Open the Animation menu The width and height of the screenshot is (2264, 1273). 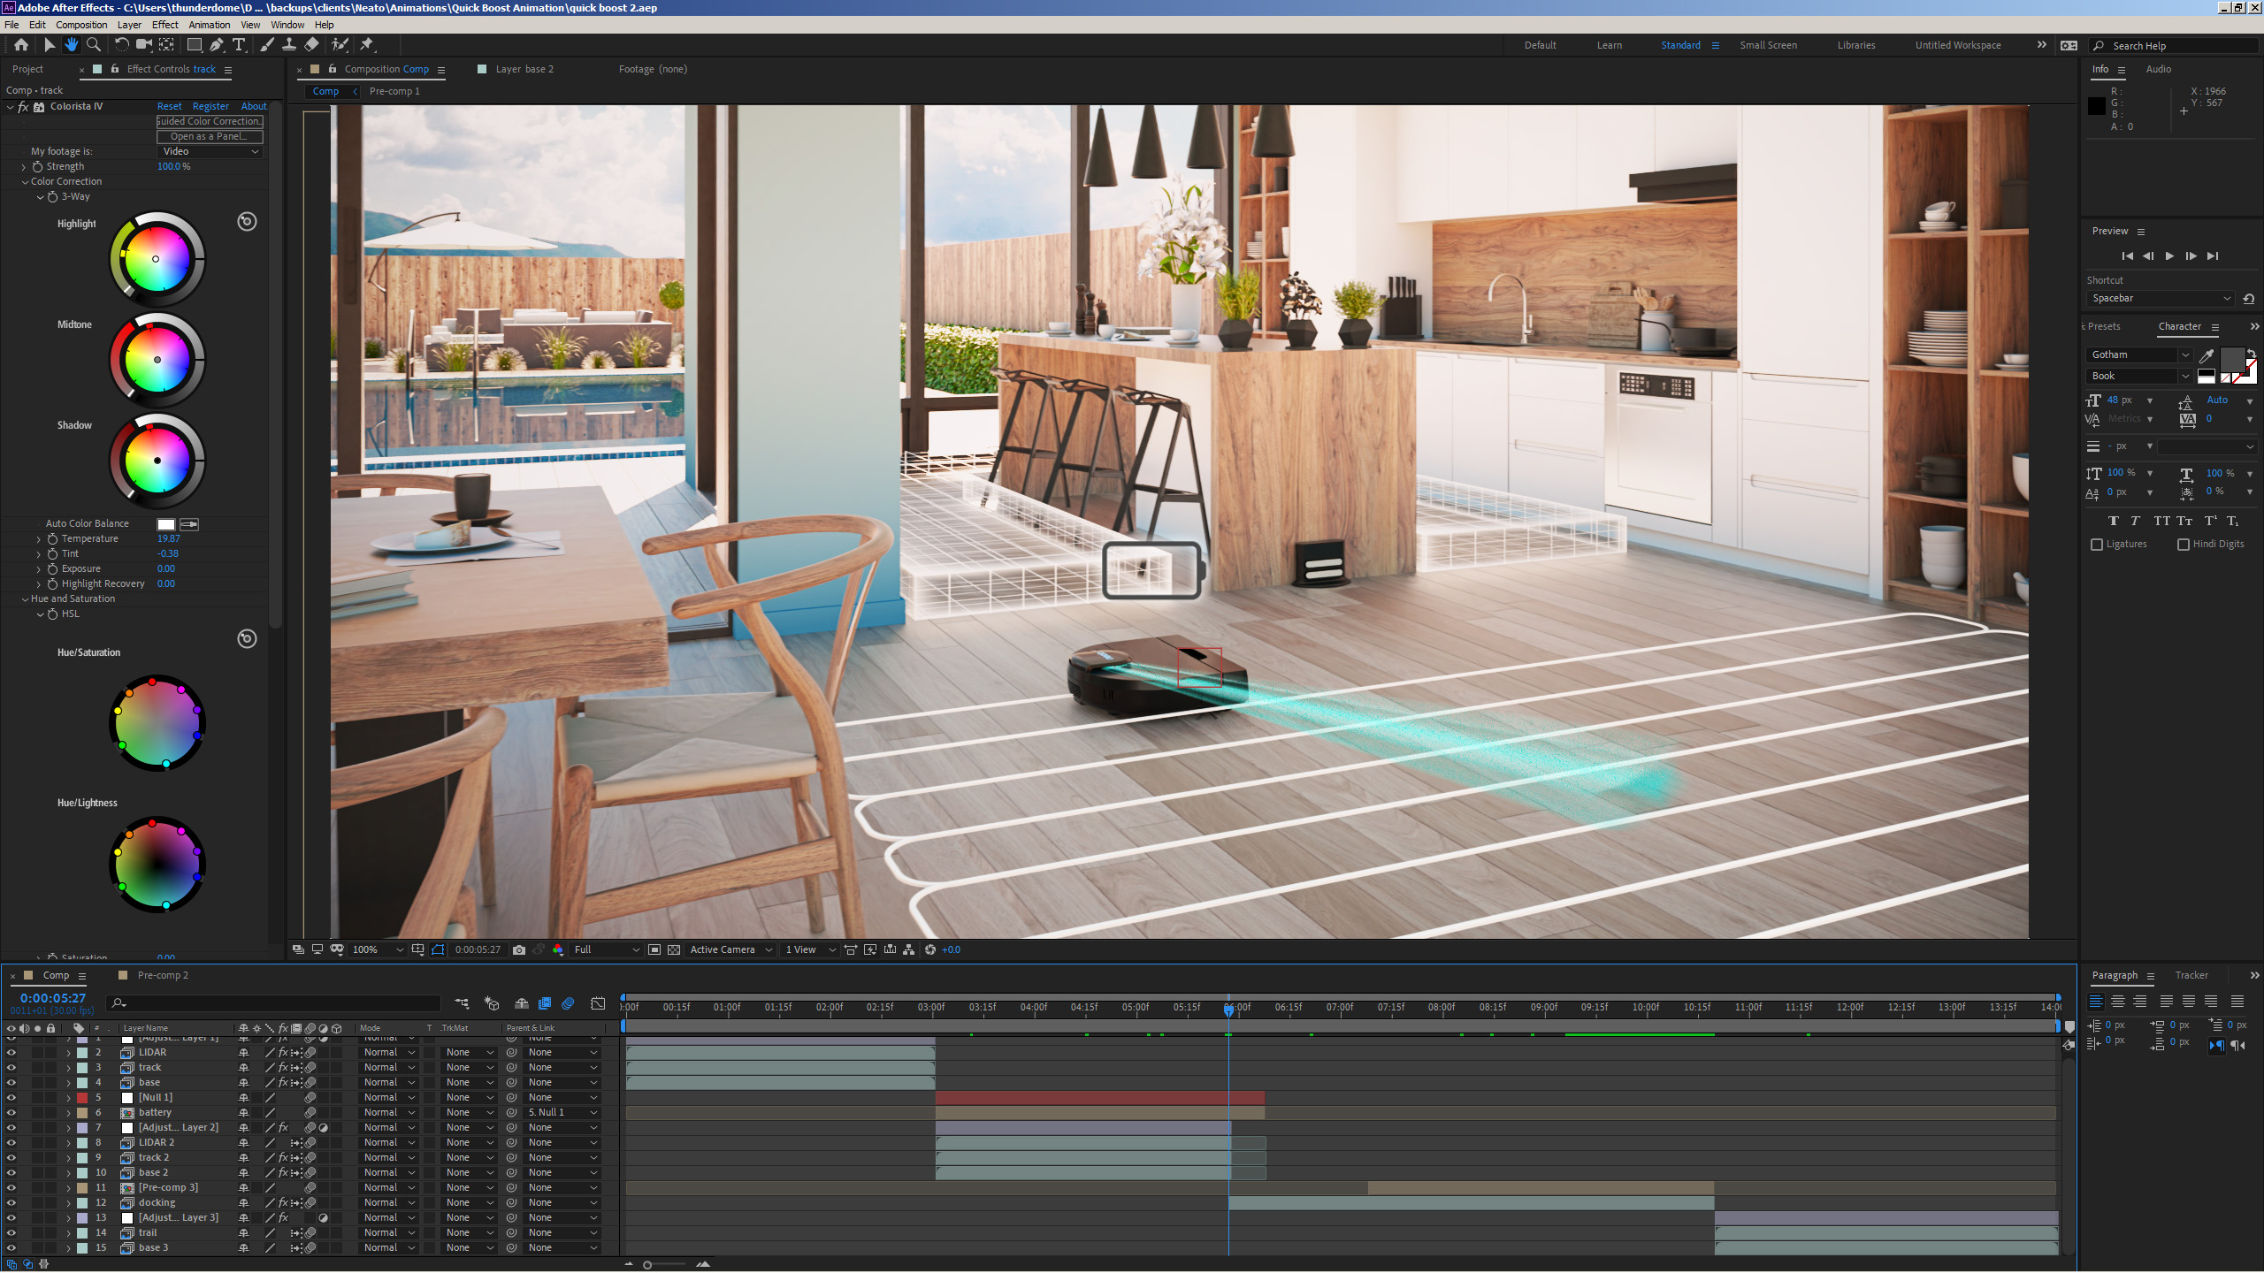(209, 25)
